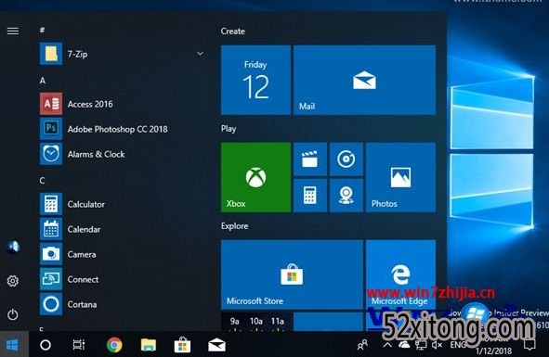549x357 pixels.
Task: Open the hamburger menu in Start
Action: pyautogui.click(x=13, y=32)
